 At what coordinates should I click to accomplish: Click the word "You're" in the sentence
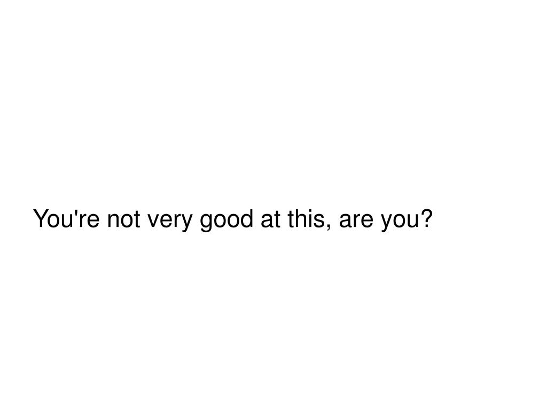[66, 219]
